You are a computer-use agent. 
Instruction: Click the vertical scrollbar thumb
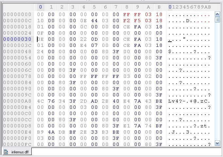tap(217, 20)
